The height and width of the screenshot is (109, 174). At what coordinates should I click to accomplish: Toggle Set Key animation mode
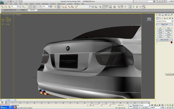136,108
